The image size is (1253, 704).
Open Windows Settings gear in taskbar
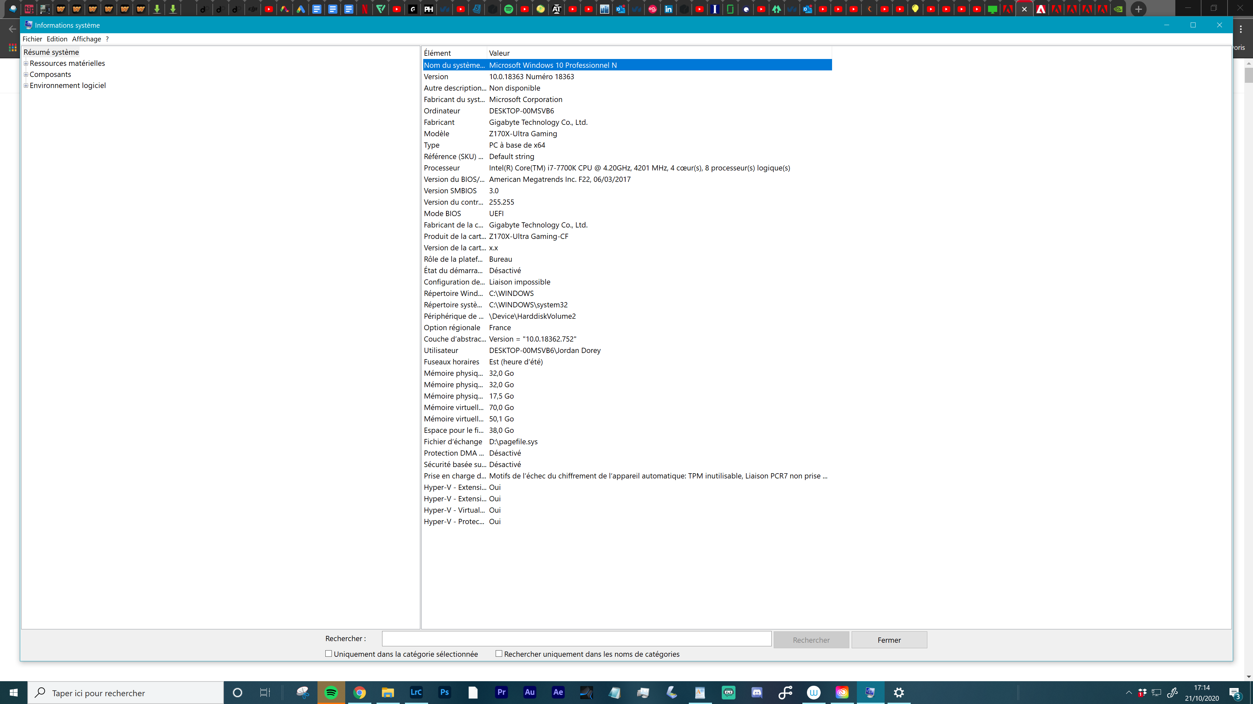[899, 692]
